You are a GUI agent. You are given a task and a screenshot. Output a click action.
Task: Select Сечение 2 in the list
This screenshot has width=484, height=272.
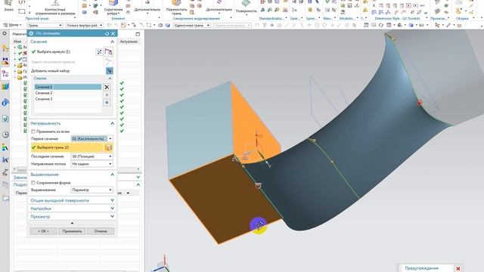point(68,93)
